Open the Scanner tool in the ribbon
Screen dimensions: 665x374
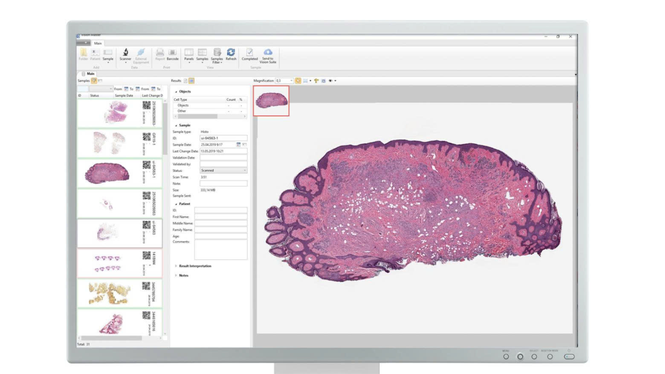[125, 54]
